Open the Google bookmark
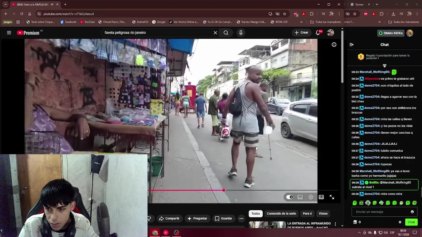Viewport: 422px width, 237px height. pos(159,22)
